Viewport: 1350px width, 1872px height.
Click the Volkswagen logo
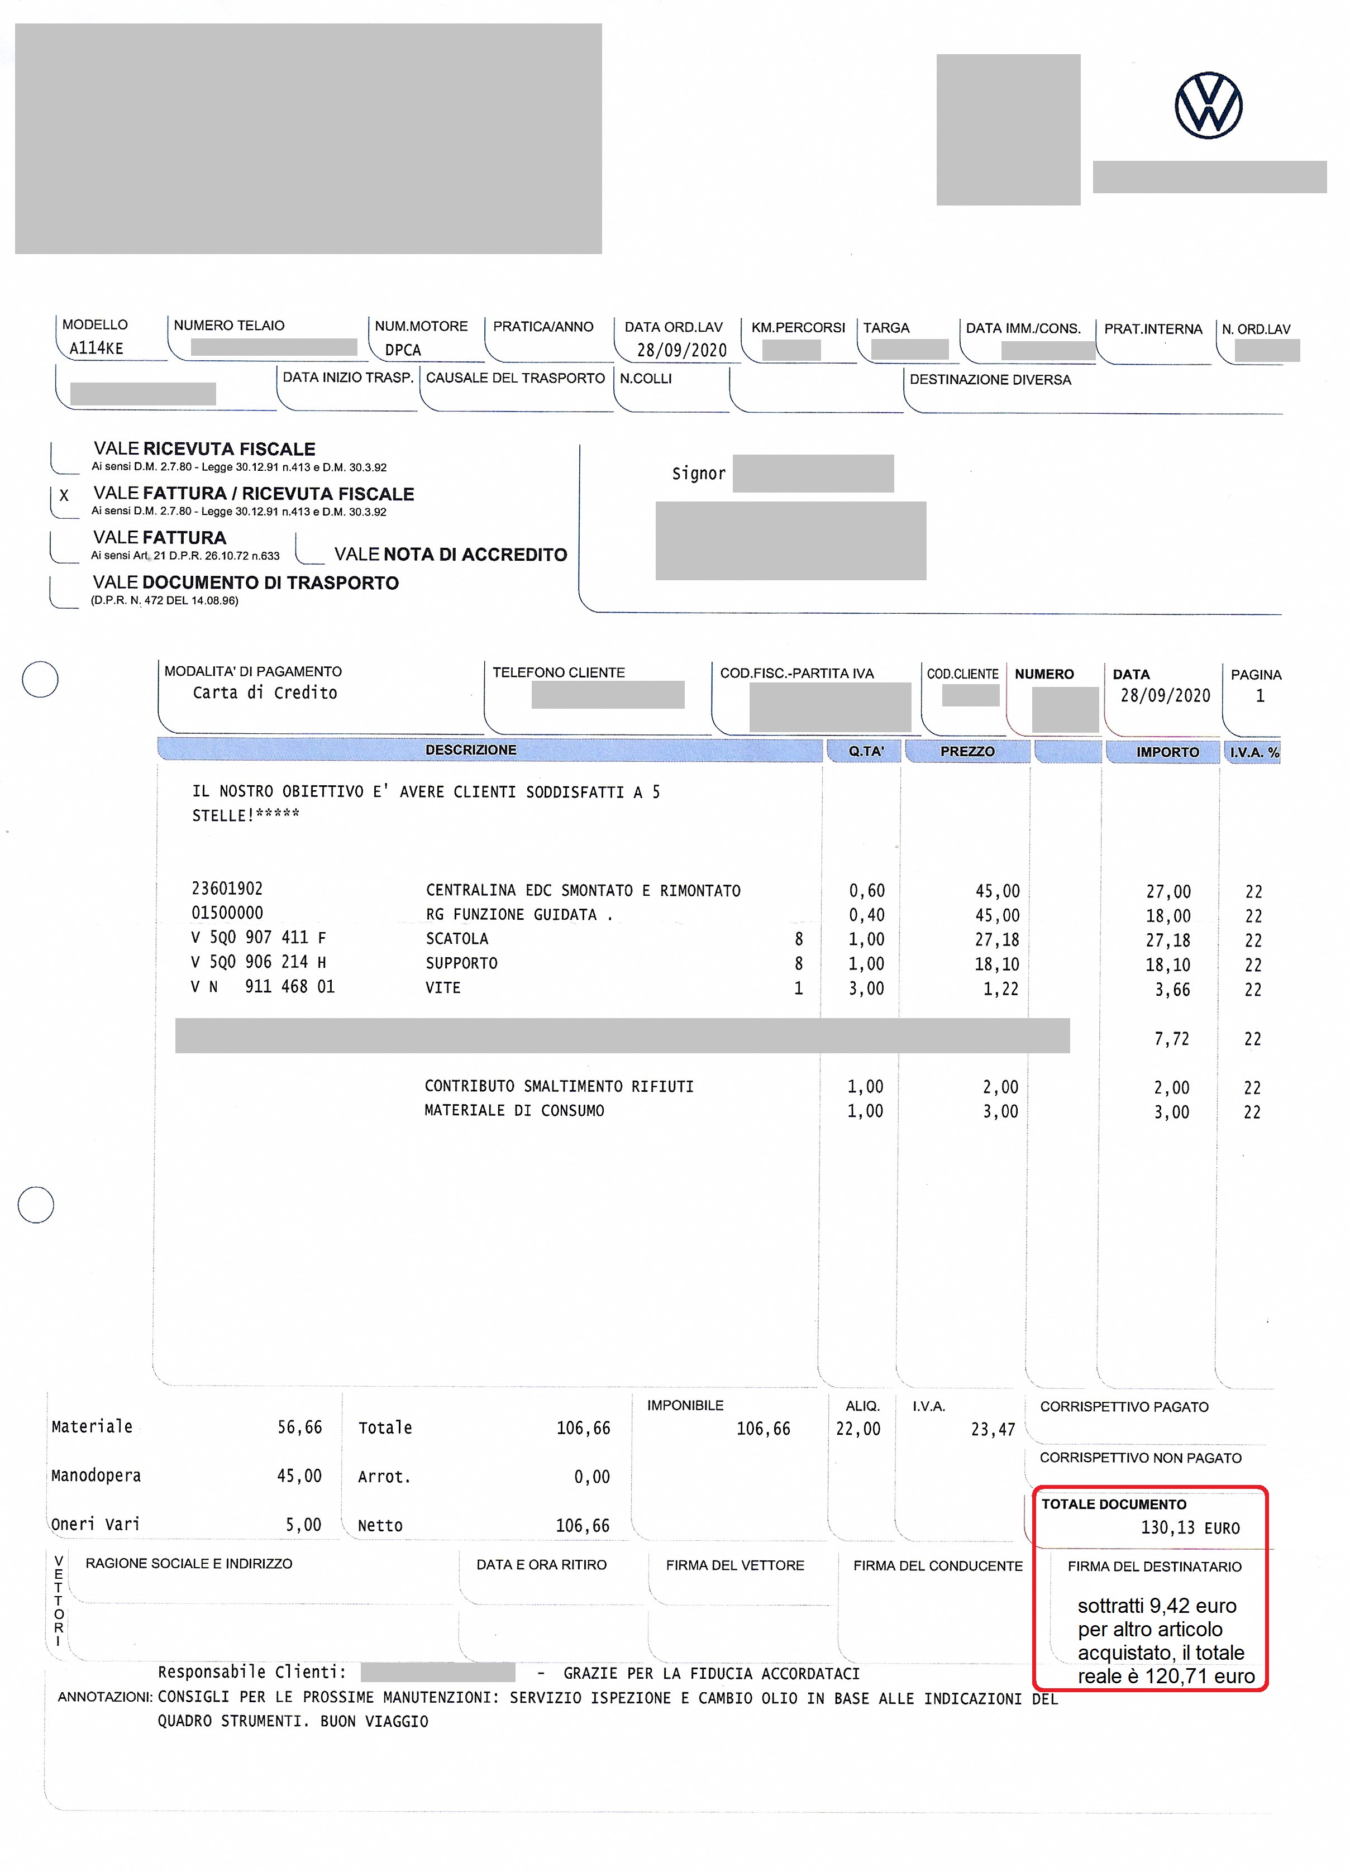point(1208,106)
